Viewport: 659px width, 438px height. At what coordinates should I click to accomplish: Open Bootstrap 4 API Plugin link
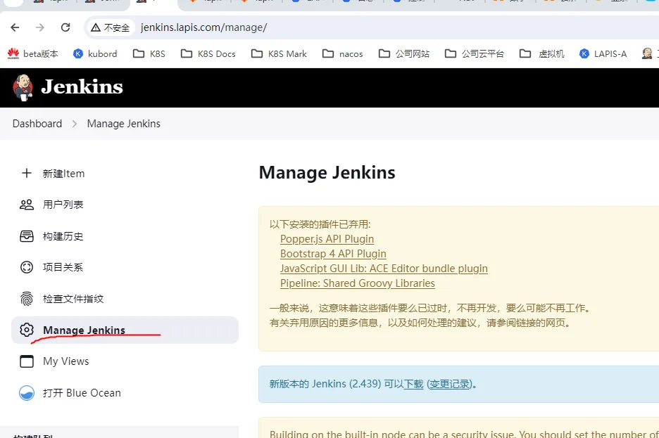[x=333, y=254]
